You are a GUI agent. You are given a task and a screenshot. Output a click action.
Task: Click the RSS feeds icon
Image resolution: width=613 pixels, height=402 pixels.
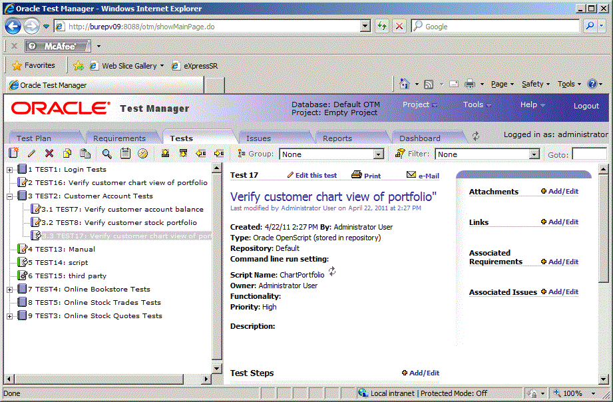coord(429,84)
